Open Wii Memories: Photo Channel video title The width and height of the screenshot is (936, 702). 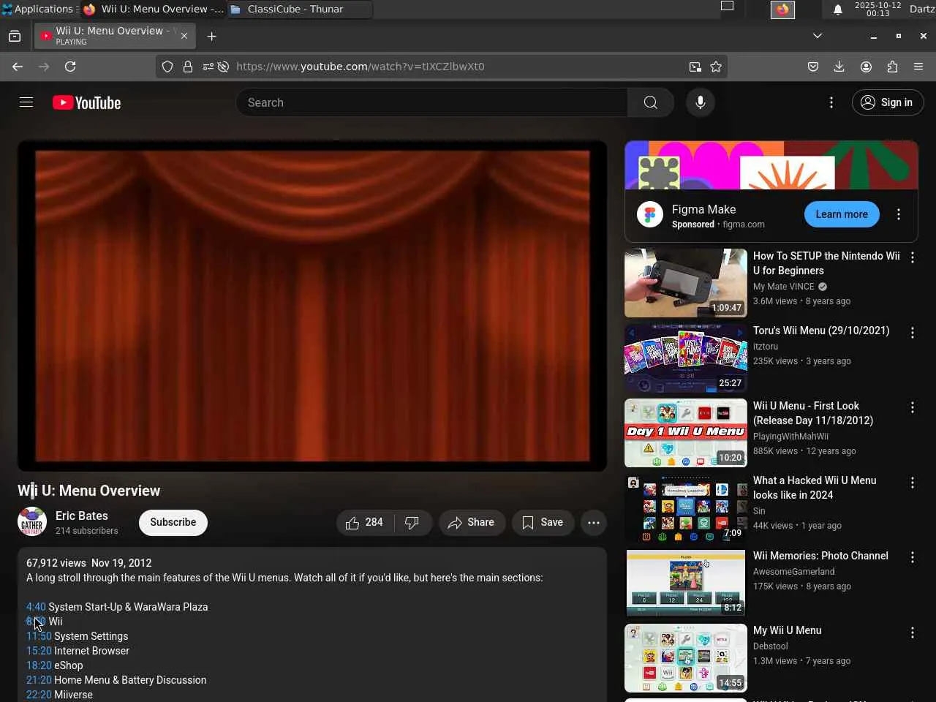click(x=820, y=556)
